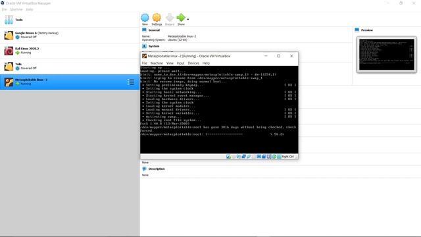Click the VirtualBox Manager title bar logo

point(3,3)
